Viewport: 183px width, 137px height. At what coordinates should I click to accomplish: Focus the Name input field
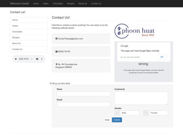click(84, 94)
